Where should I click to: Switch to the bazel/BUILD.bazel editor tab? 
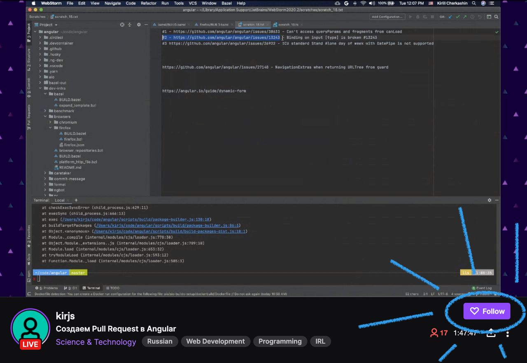coord(171,25)
